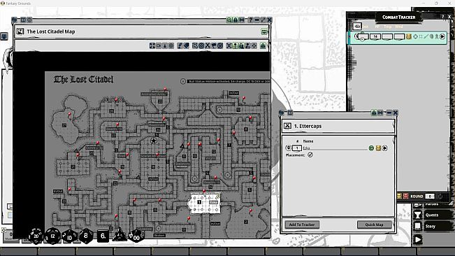The width and height of the screenshot is (455, 256).
Task: Roll the d4 die
Action: point(120,235)
